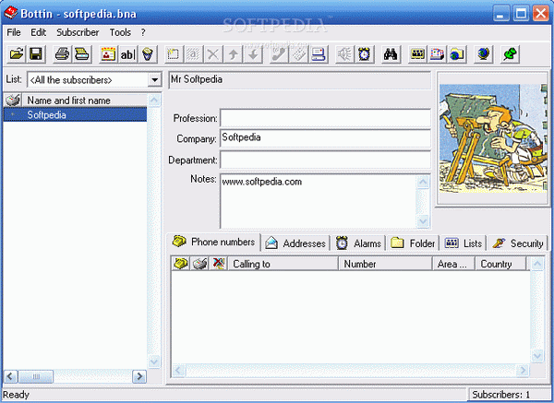The image size is (554, 403).
Task: Open the File menu
Action: pyautogui.click(x=14, y=32)
